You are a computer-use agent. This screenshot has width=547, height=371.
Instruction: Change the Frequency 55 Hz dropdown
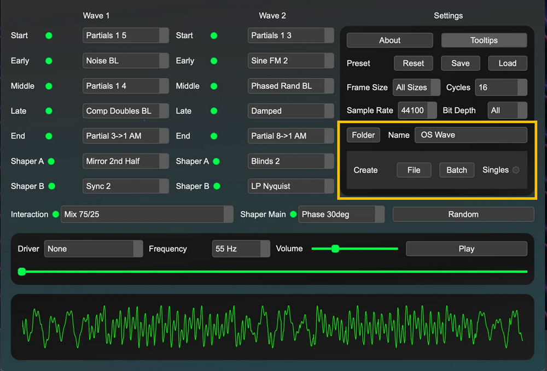click(241, 249)
